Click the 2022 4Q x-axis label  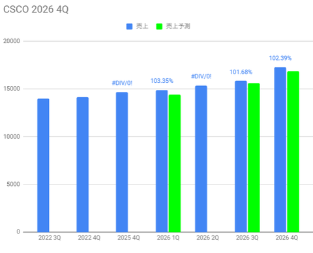tap(89, 238)
